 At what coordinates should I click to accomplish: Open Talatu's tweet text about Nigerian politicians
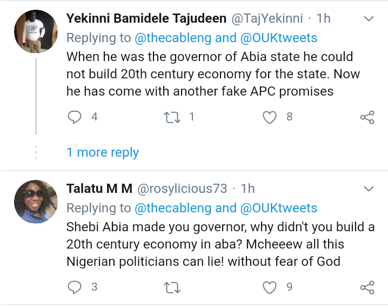pos(220,244)
